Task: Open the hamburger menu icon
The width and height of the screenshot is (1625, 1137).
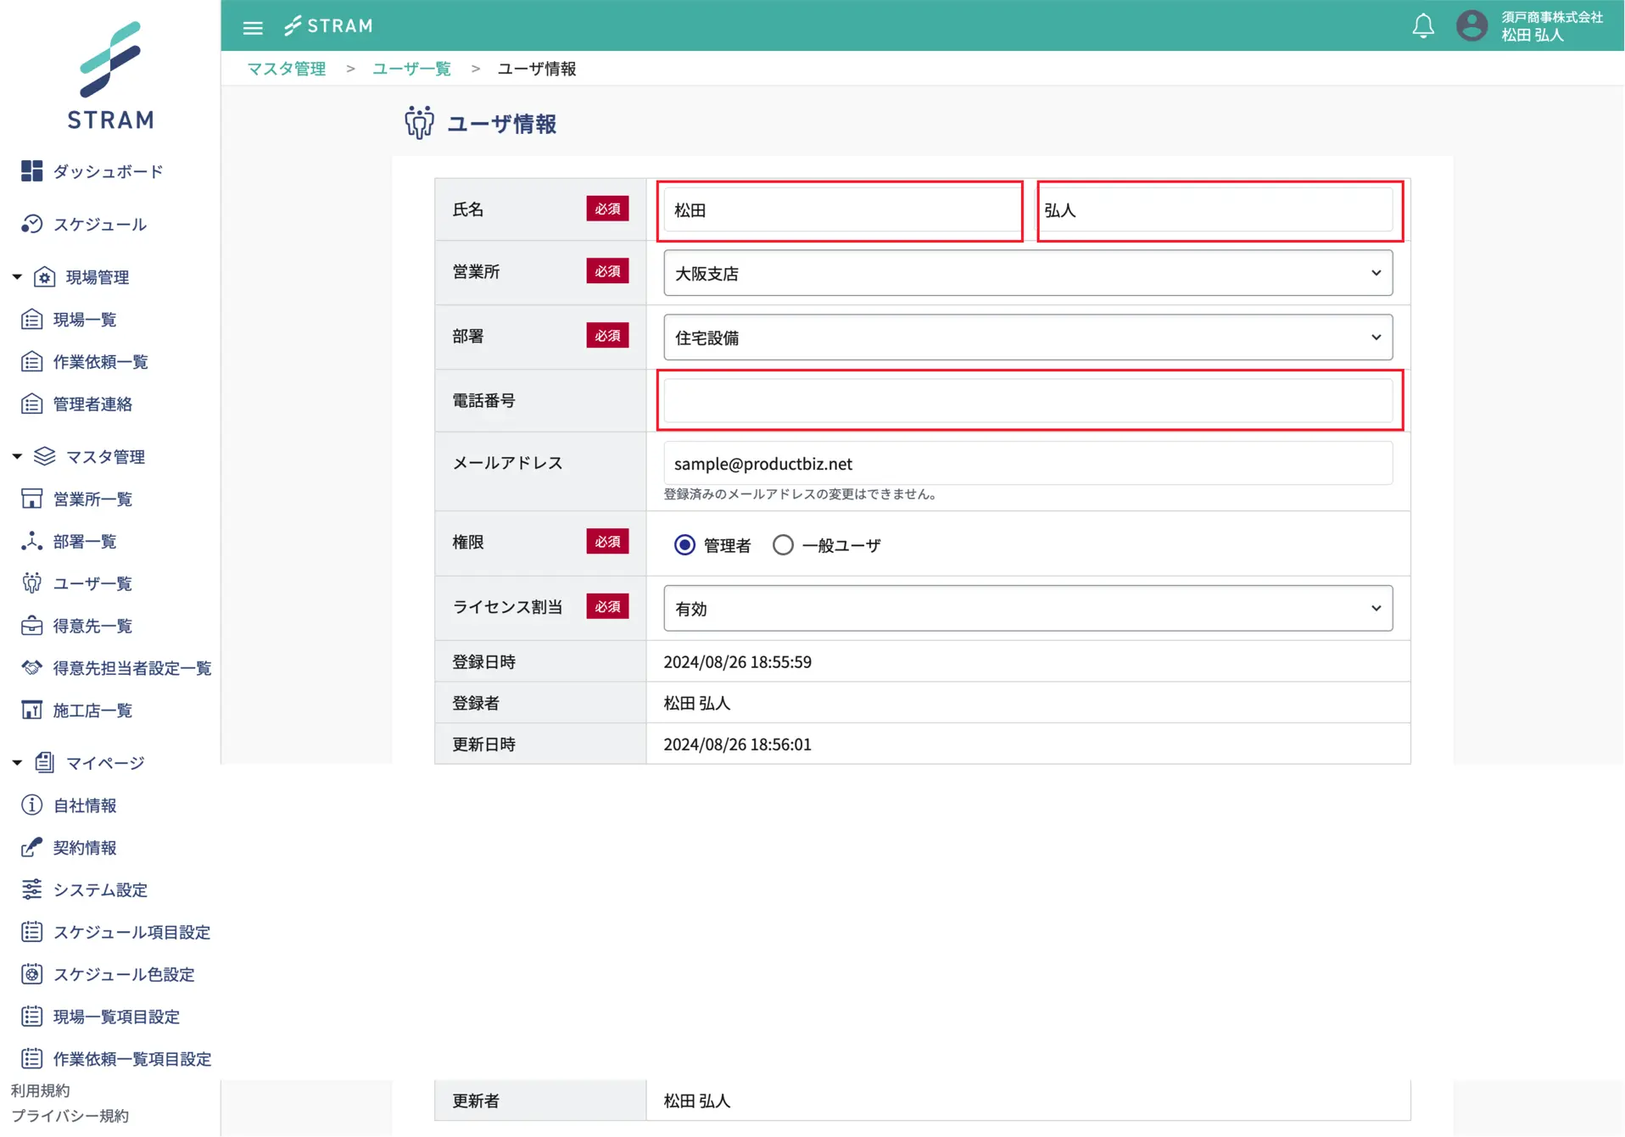Action: pos(253,27)
